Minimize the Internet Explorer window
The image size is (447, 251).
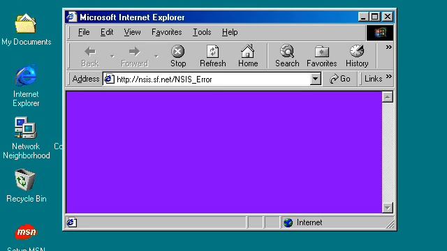(363, 17)
